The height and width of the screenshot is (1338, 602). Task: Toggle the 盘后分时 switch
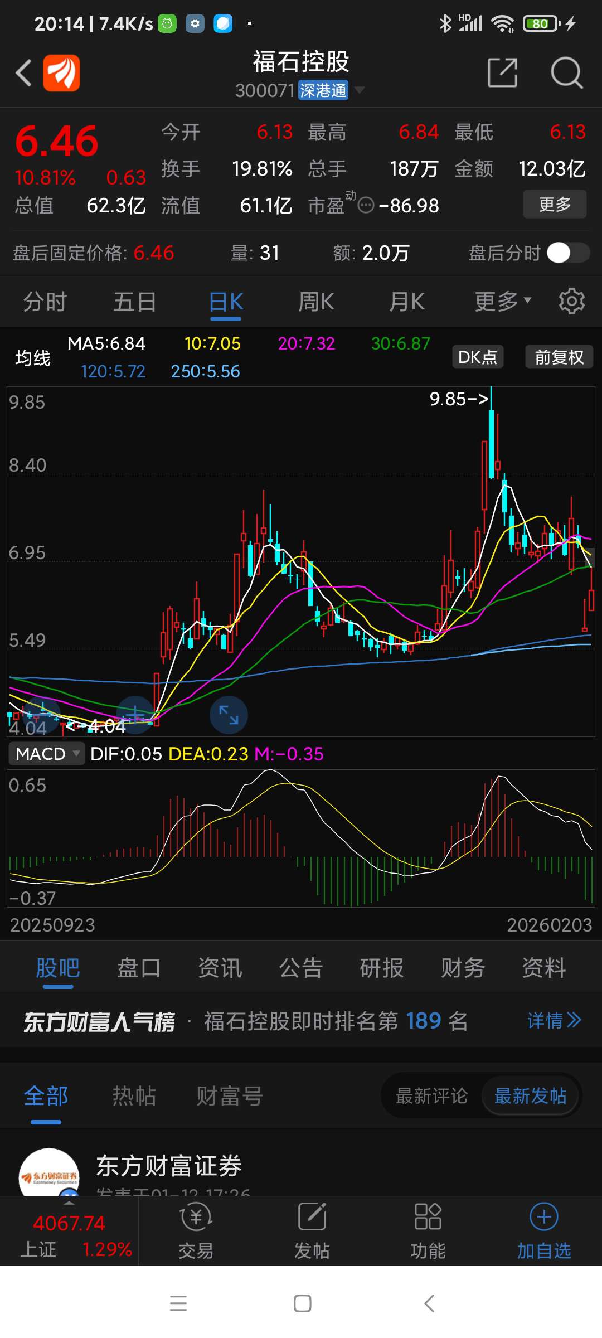[x=567, y=253]
